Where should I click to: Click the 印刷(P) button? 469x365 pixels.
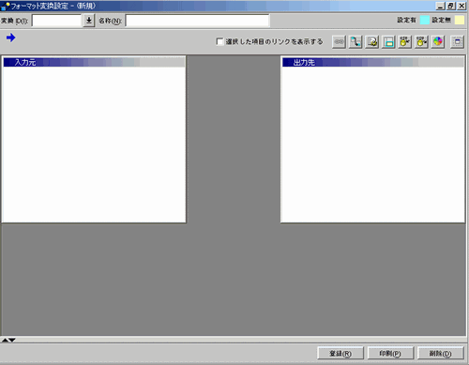(x=390, y=354)
